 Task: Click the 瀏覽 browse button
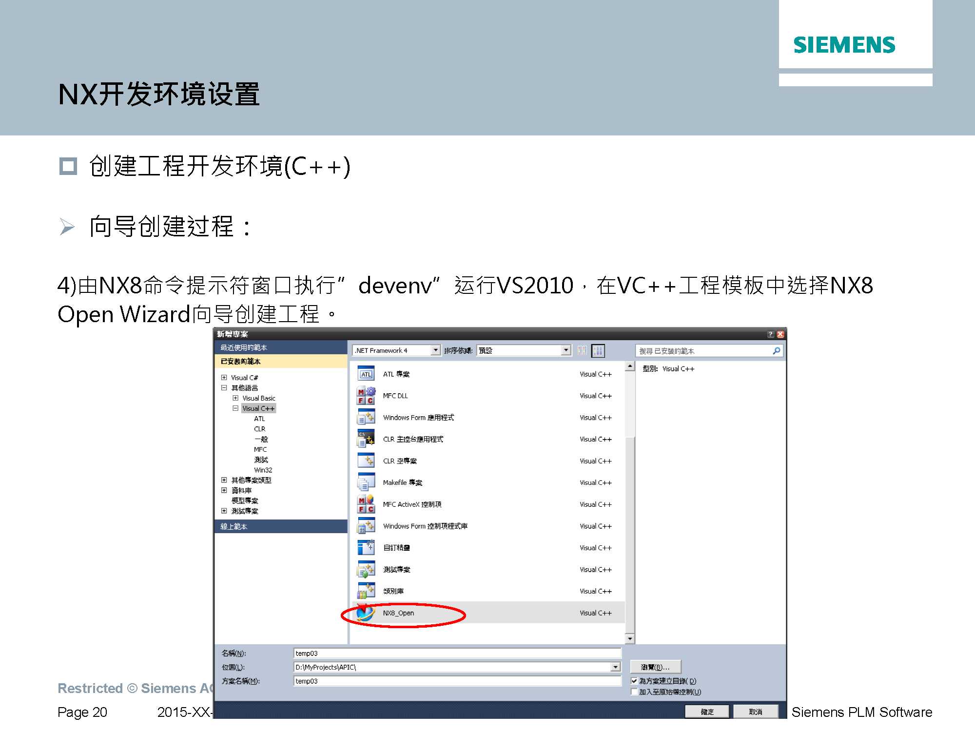tap(655, 667)
